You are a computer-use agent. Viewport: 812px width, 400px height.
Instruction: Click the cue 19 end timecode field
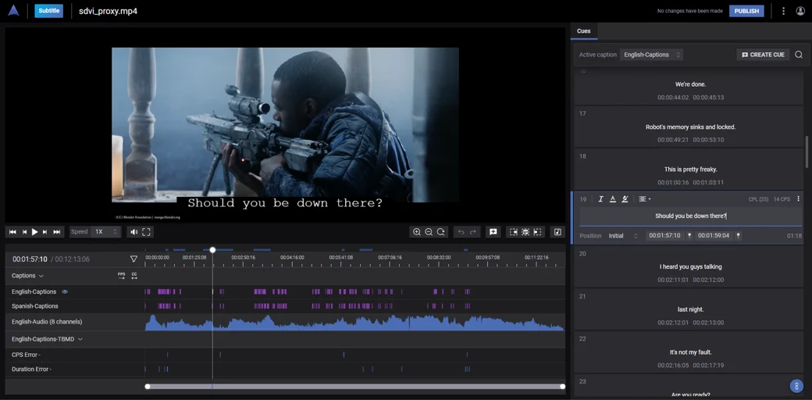point(714,236)
